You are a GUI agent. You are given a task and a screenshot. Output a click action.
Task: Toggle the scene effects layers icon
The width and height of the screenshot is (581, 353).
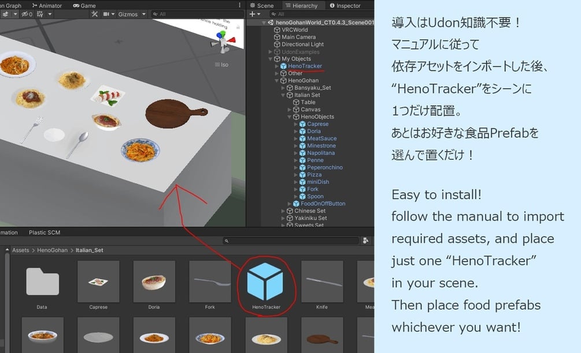pos(6,14)
